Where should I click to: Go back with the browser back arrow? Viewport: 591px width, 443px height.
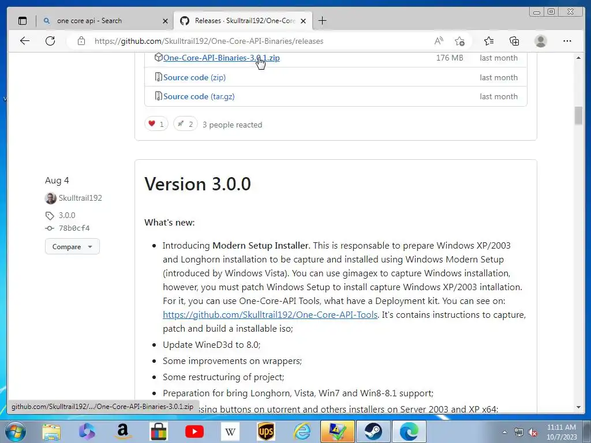(25, 41)
